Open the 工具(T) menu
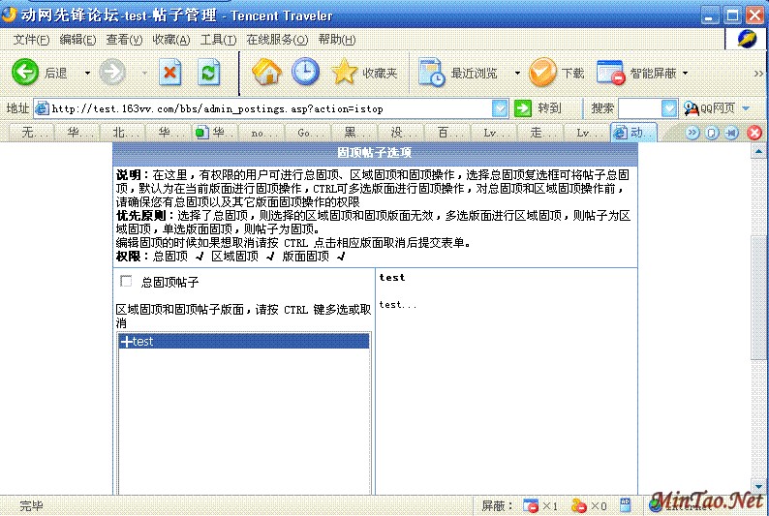 [218, 40]
